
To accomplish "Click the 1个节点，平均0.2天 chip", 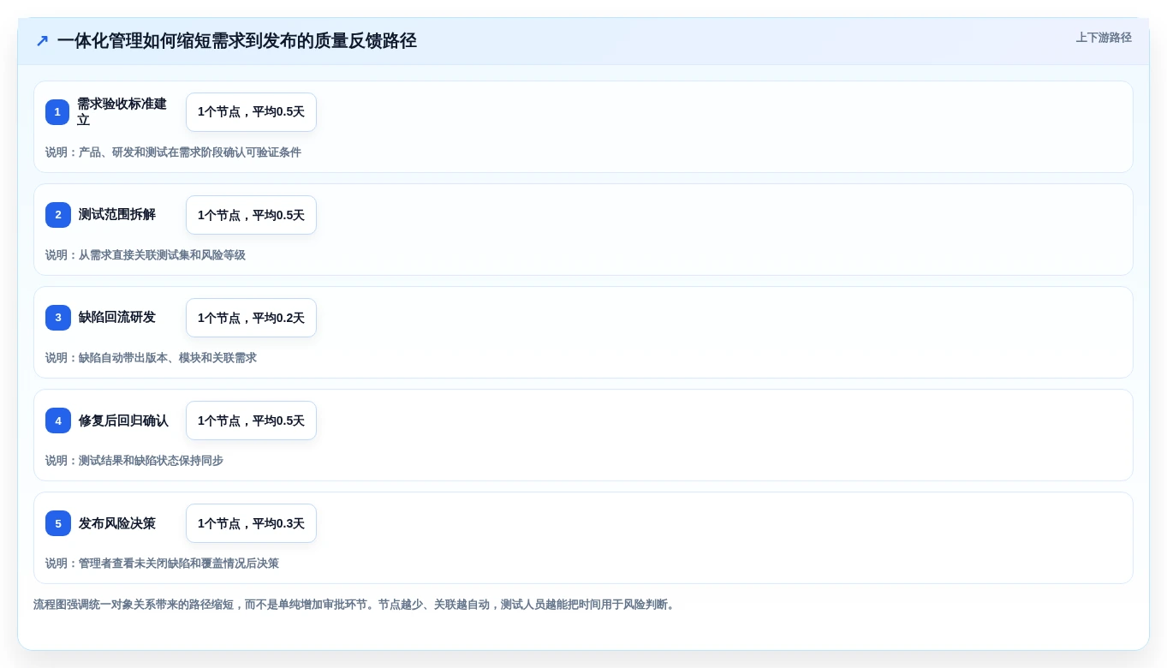I will [x=251, y=318].
